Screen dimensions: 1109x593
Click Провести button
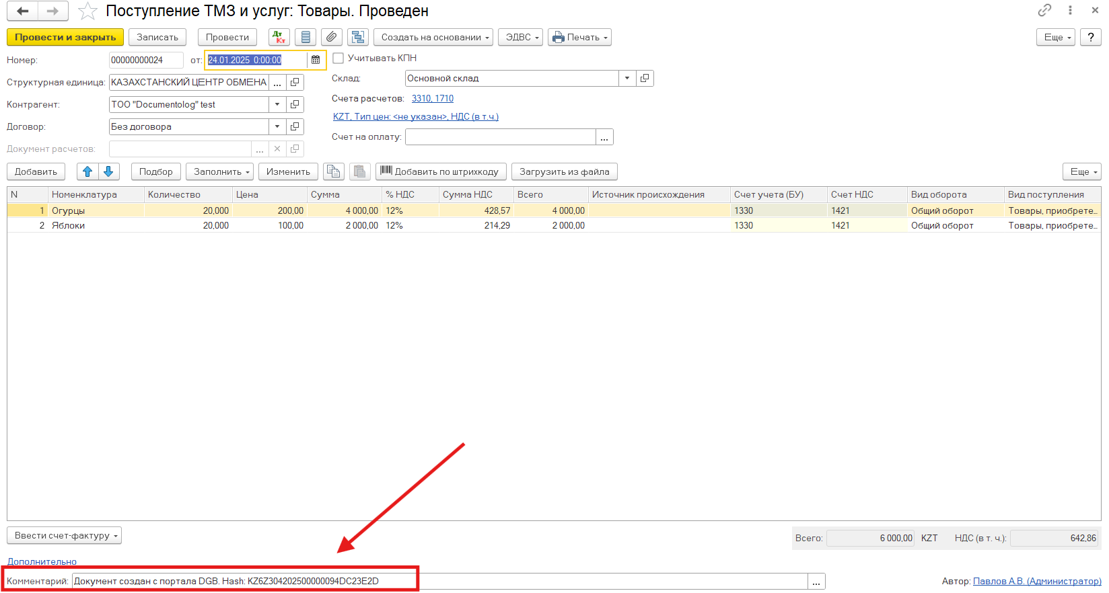pos(227,38)
